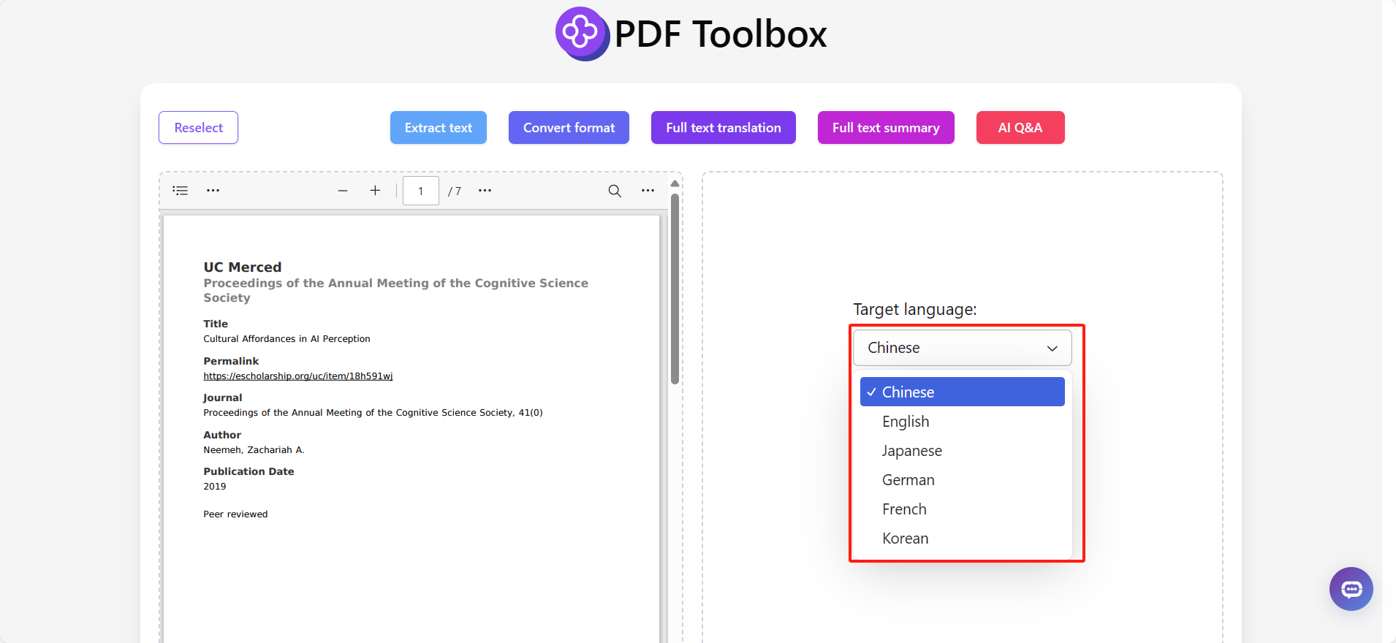Click the 'Publication Date' label in the PDF
This screenshot has height=643, width=1396.
(x=249, y=471)
